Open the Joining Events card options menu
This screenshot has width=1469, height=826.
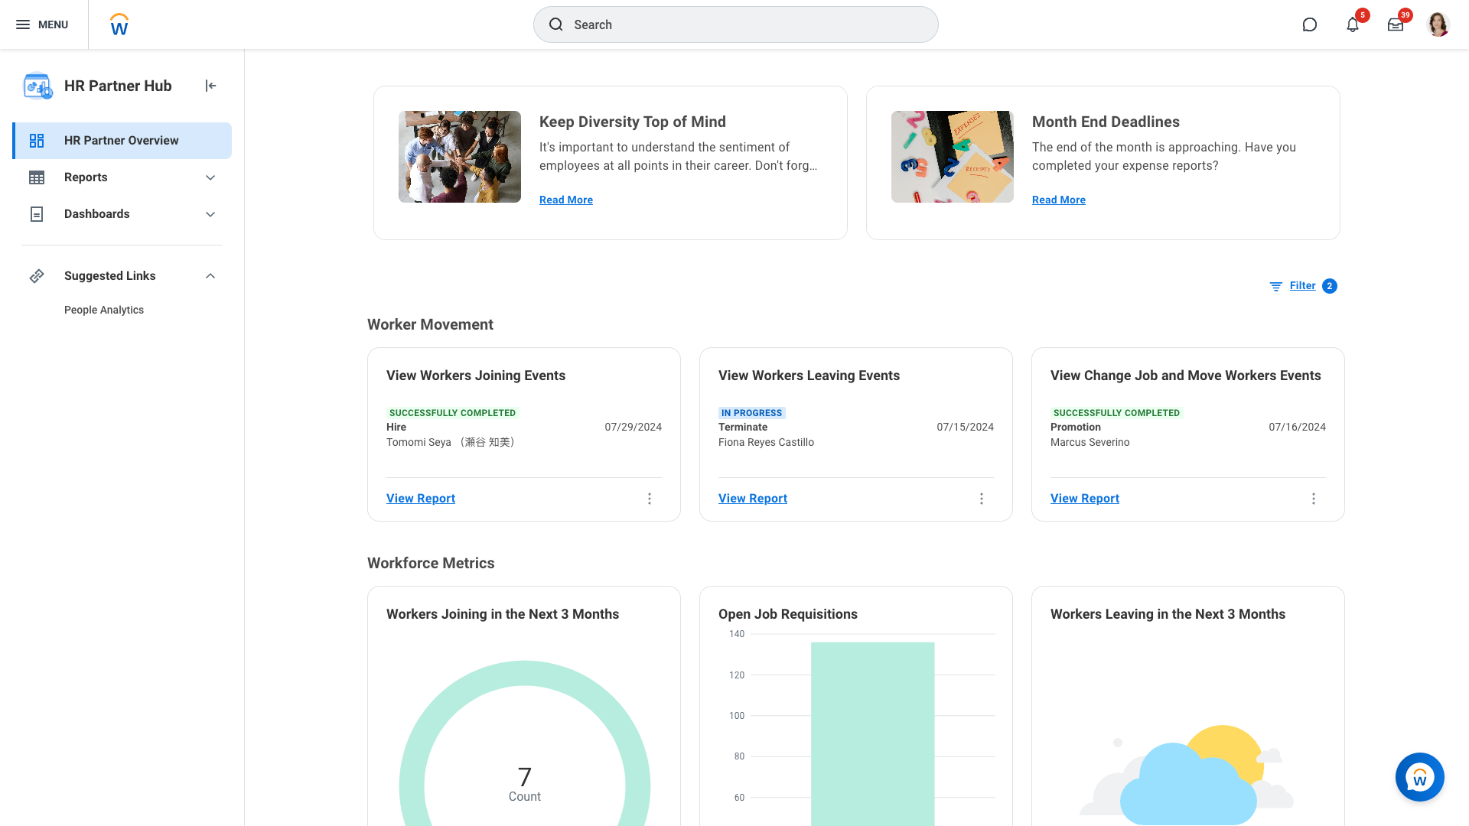pyautogui.click(x=650, y=499)
